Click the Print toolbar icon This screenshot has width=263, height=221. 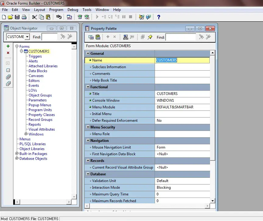[x=24, y=17]
